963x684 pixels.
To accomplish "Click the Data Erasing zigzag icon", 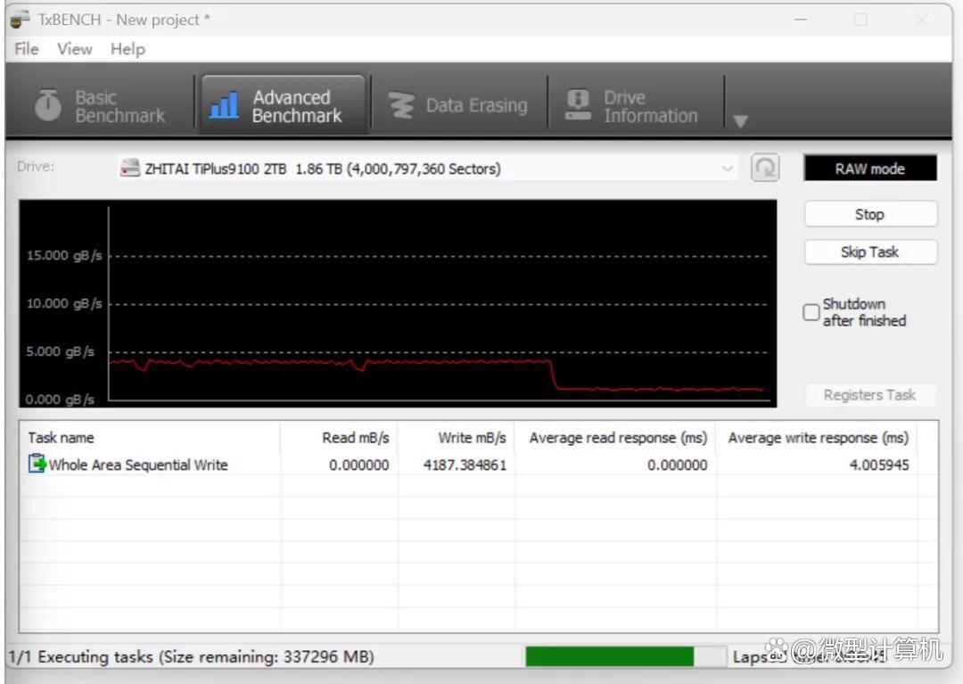I will click(x=401, y=105).
